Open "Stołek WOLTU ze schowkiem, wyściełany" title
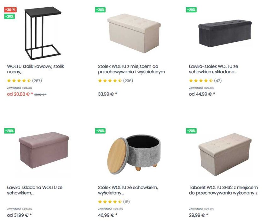This screenshot has height=221, width=271. point(128,190)
